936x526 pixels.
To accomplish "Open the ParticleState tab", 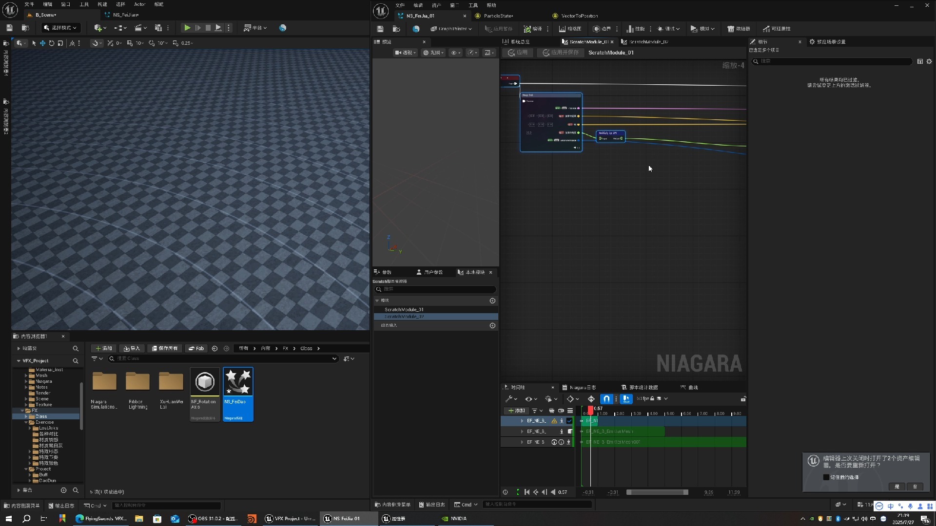I will tap(498, 16).
